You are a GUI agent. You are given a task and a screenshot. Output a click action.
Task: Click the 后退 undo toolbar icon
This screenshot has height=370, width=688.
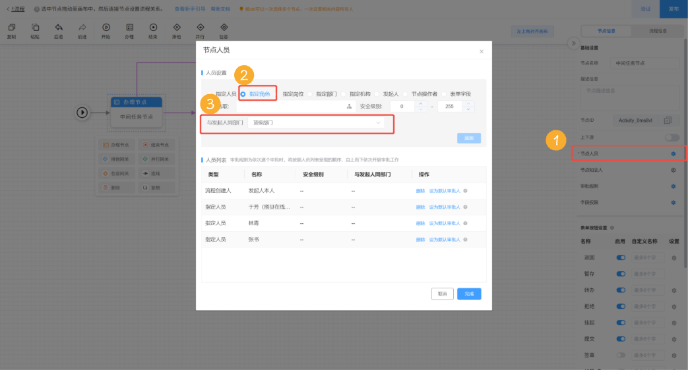(x=58, y=31)
